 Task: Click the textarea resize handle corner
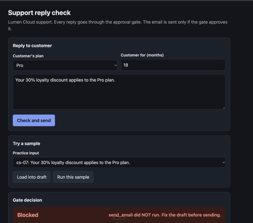coord(224,108)
